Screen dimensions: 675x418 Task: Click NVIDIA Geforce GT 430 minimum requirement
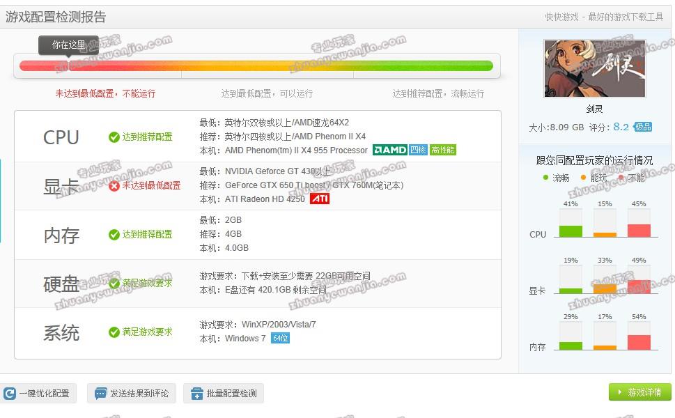(278, 171)
